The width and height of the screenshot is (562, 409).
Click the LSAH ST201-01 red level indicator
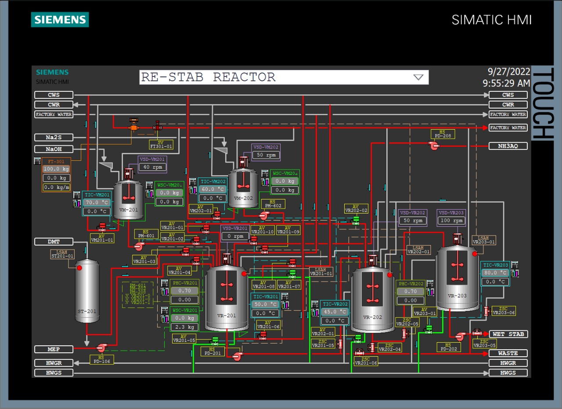pos(79,268)
